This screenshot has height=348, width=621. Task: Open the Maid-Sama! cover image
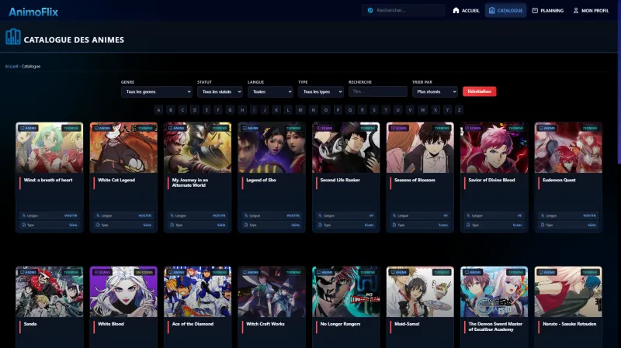420,291
